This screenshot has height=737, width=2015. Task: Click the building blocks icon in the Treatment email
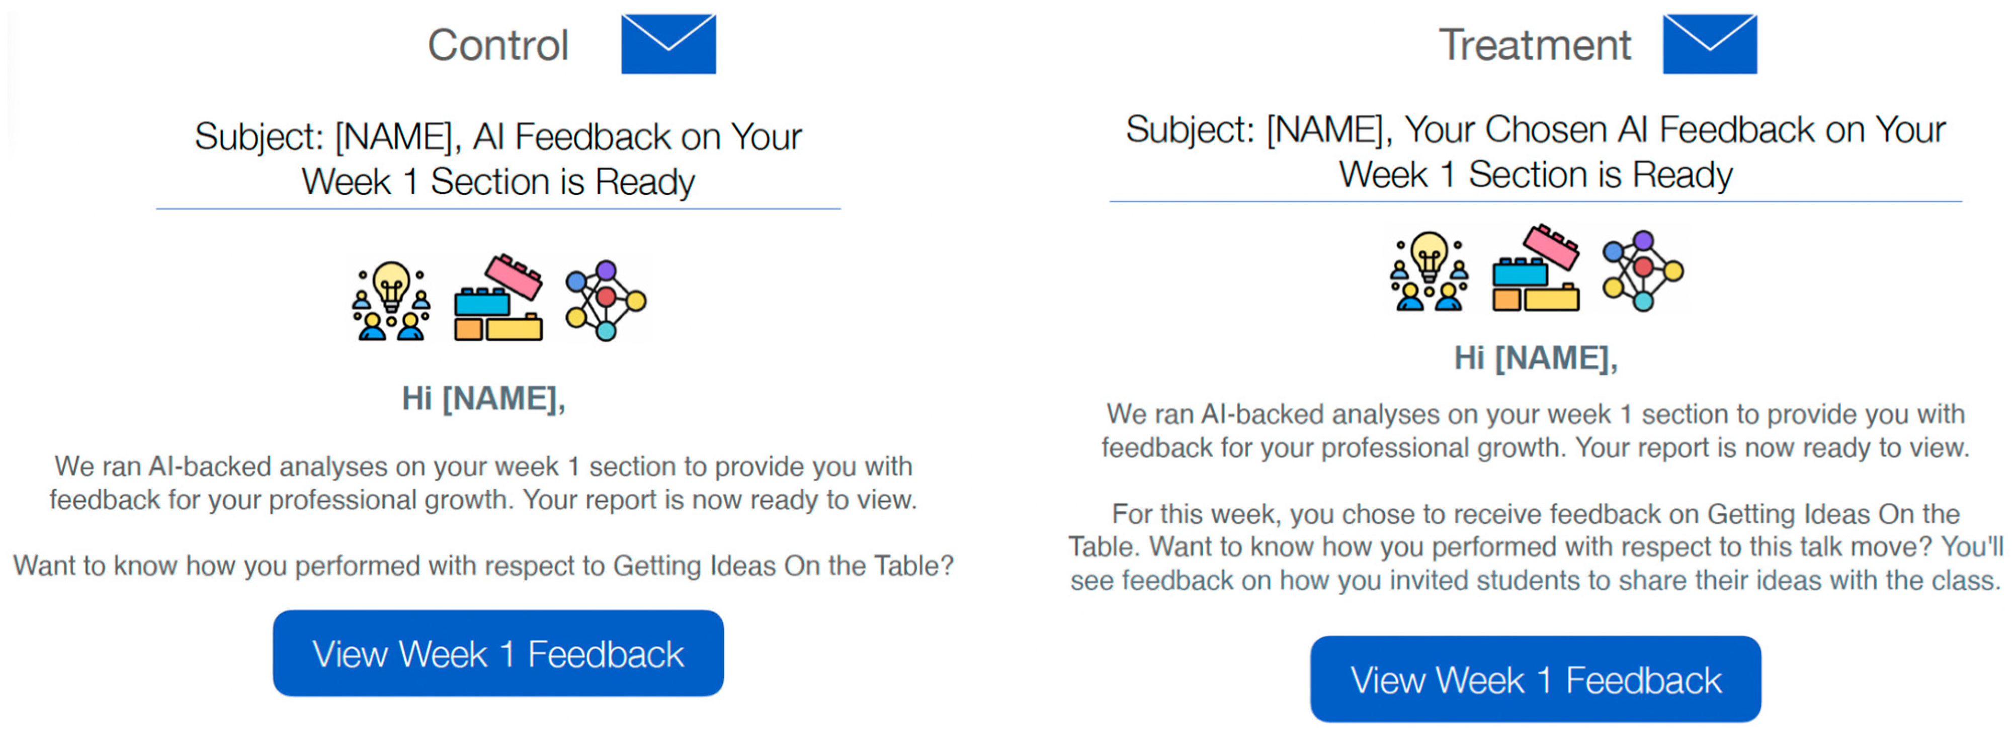[1536, 269]
